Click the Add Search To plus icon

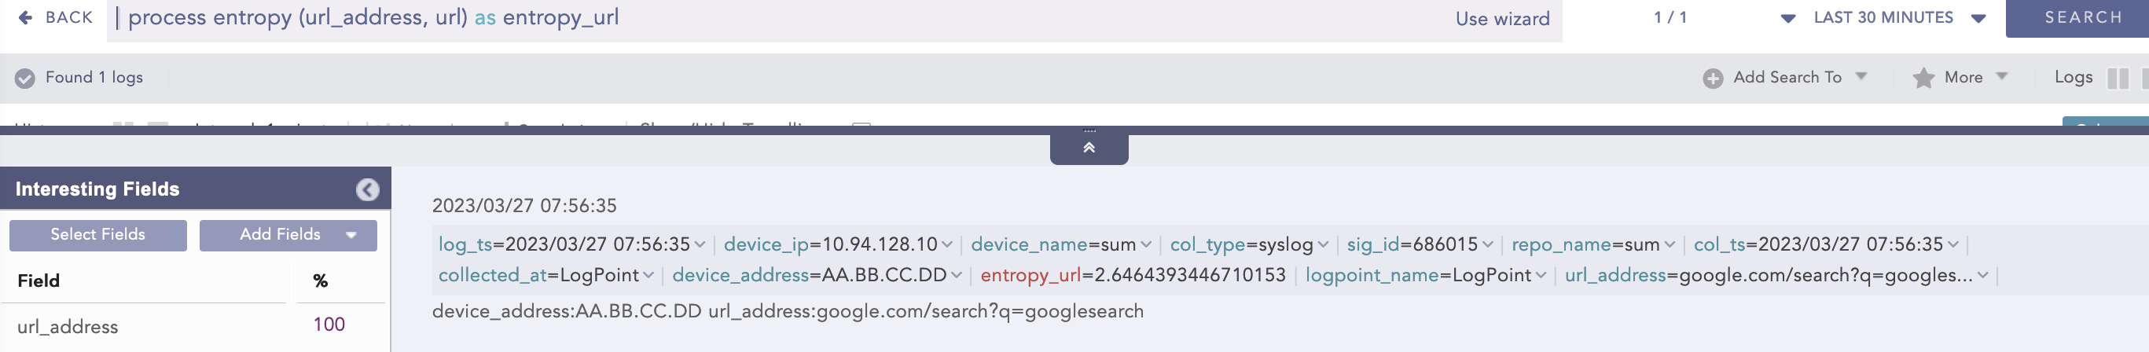coord(1713,78)
